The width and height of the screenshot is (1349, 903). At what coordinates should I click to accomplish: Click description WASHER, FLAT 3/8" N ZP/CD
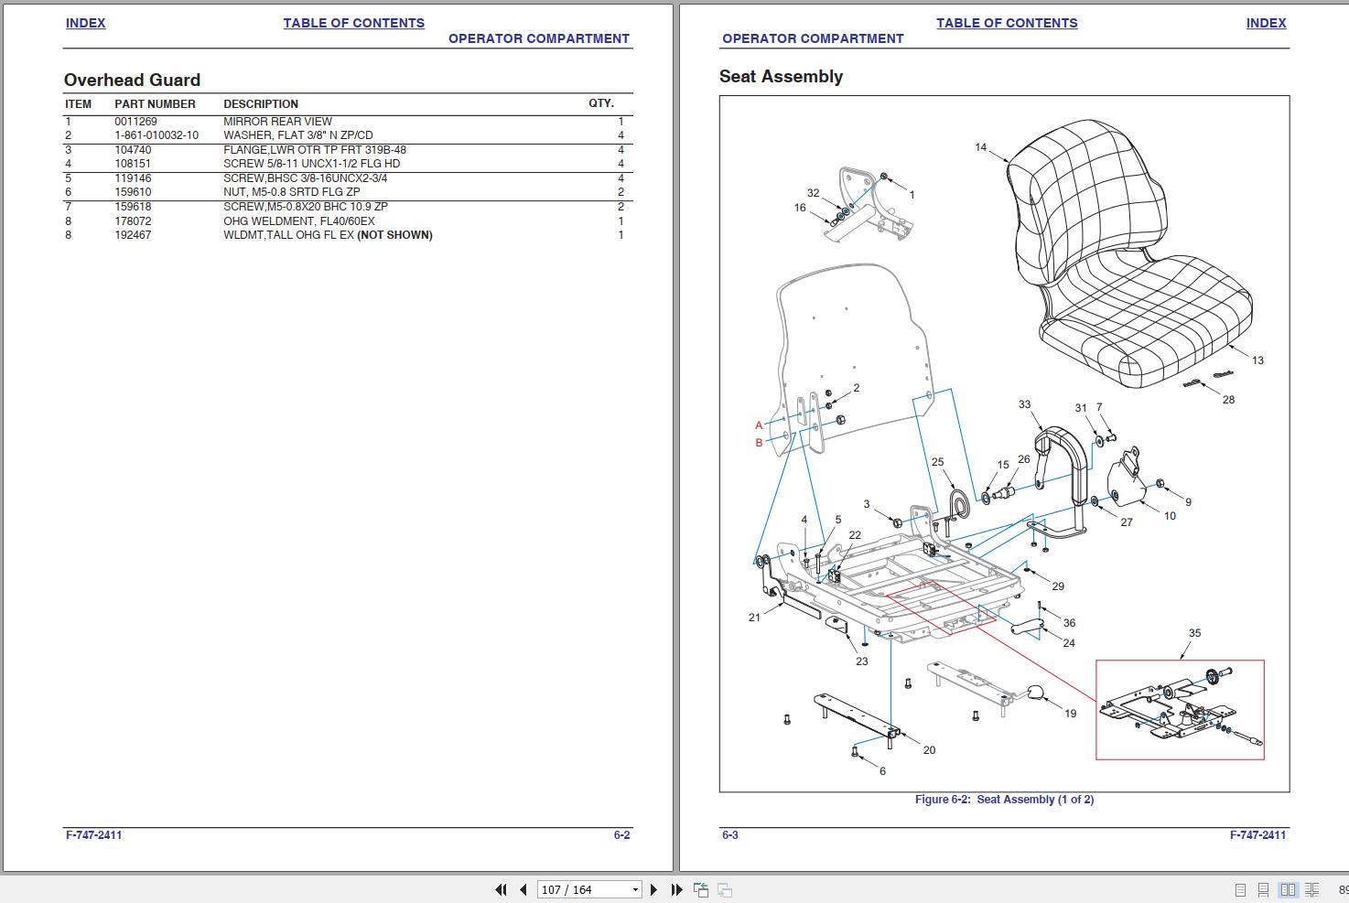[x=298, y=135]
